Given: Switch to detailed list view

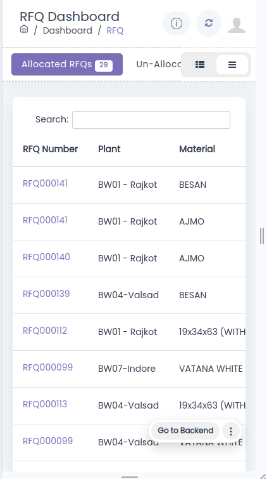Looking at the screenshot, I should click(x=200, y=65).
